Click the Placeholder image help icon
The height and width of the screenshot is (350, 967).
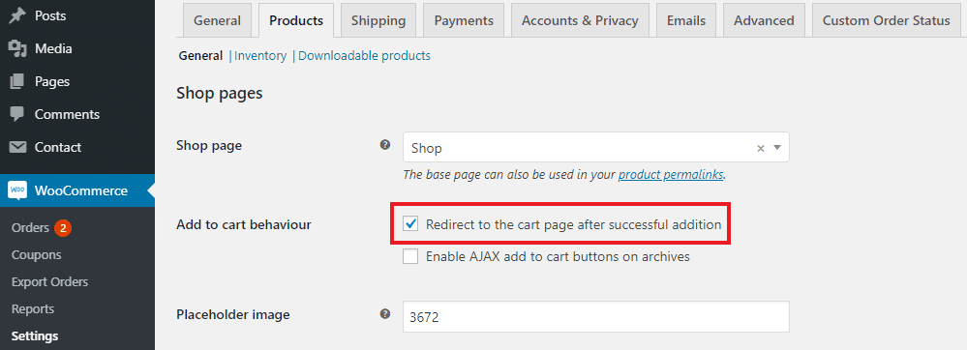tap(385, 314)
